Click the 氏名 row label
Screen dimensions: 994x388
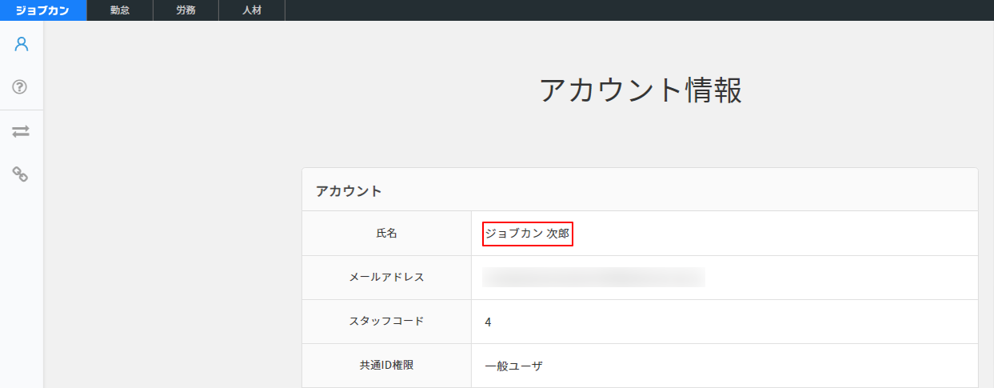coord(386,234)
